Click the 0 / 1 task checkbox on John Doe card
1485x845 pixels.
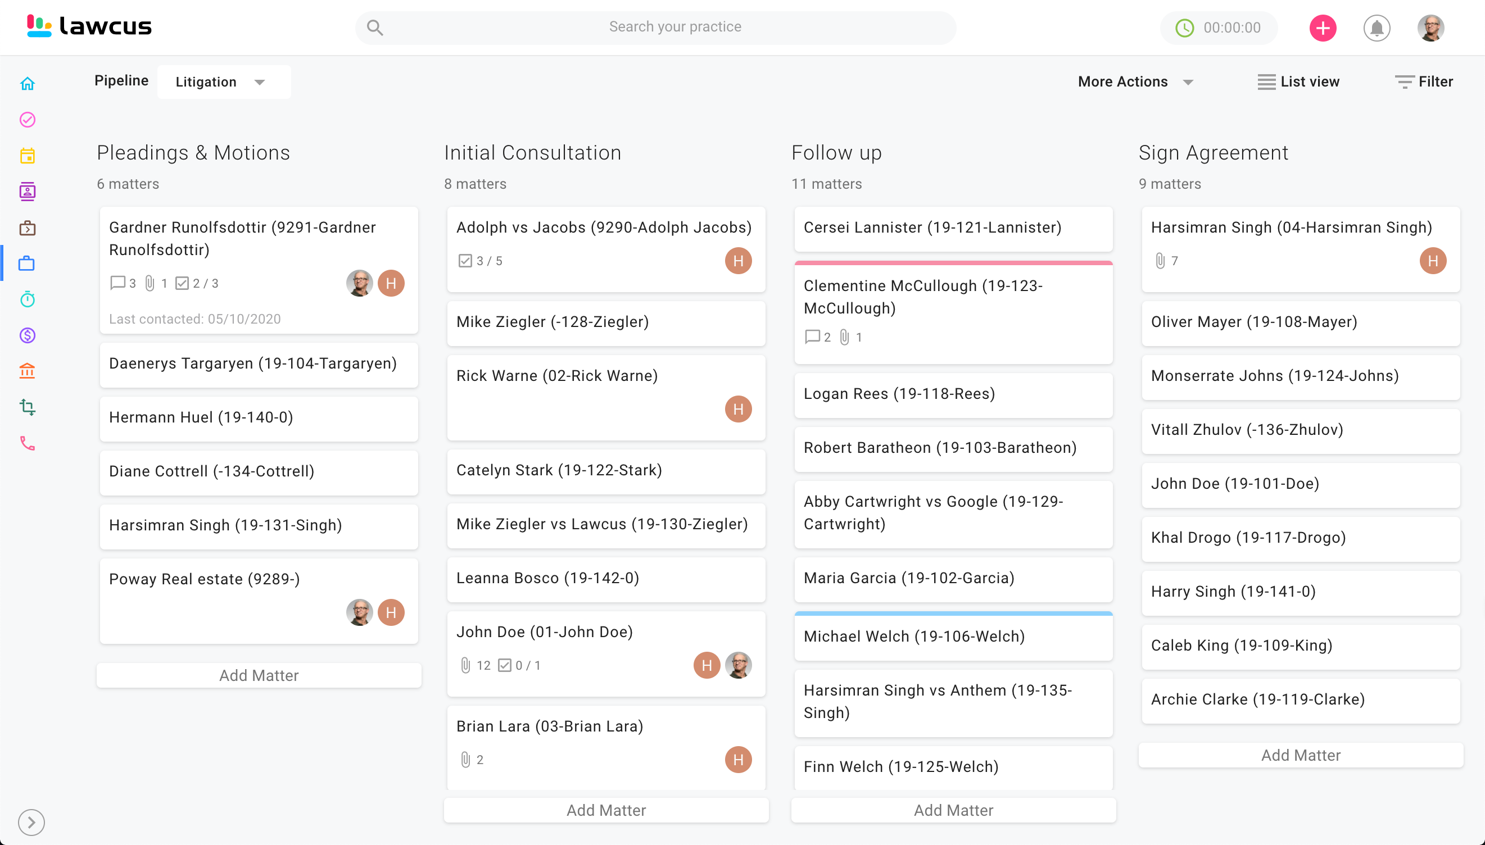505,665
